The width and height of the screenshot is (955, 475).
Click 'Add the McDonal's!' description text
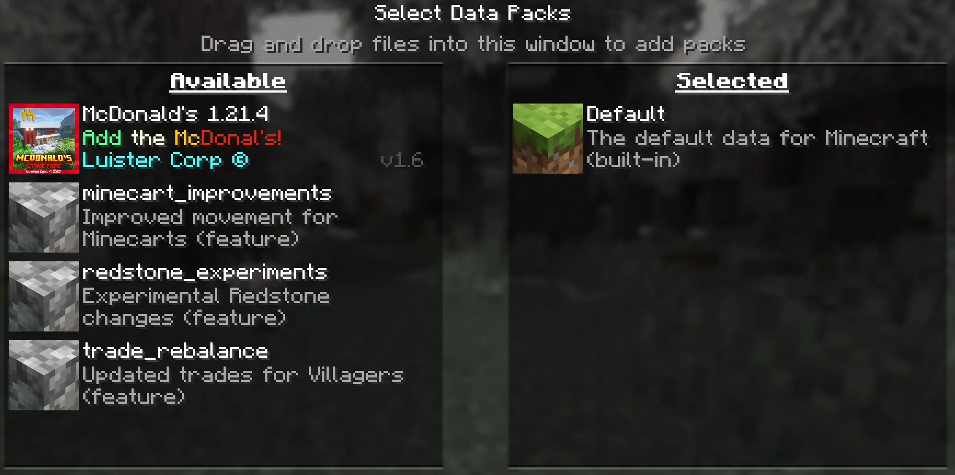pos(182,138)
